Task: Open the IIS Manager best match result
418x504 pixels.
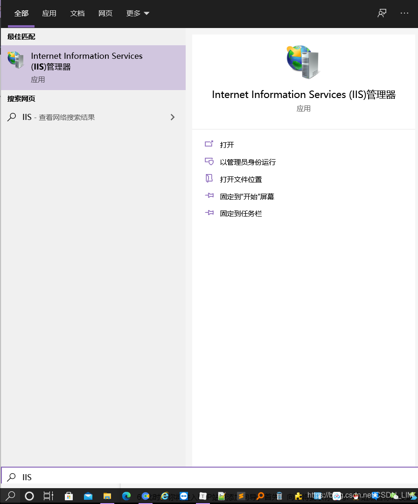Action: pyautogui.click(x=93, y=68)
